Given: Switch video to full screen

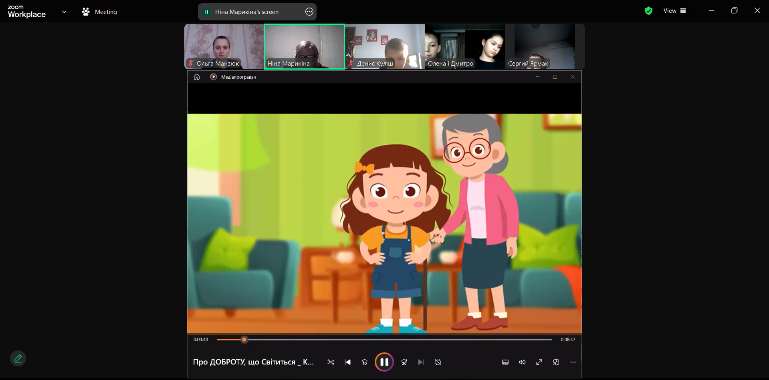Looking at the screenshot, I should 539,362.
